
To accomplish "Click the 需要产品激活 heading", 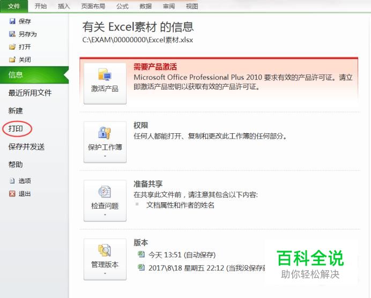I will click(x=155, y=67).
